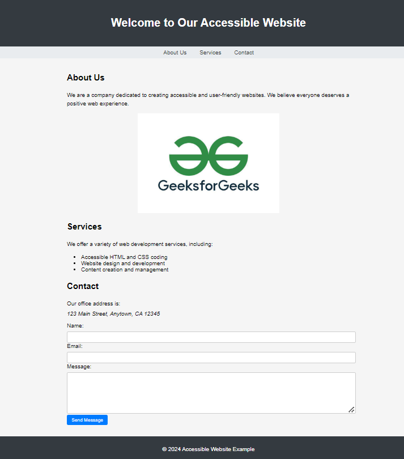Click the Message: label

79,367
